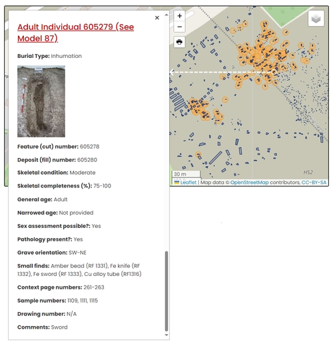Click context page numbers 261-263
Viewport: 333px width, 344px height.
(94, 287)
